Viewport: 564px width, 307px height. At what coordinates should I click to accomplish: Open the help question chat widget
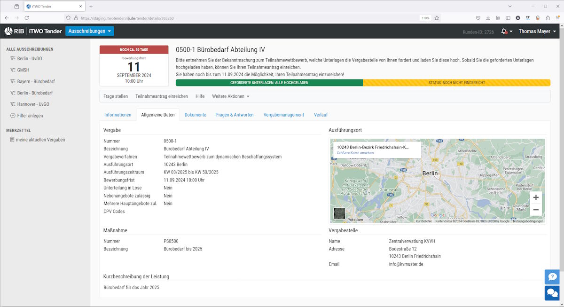(x=552, y=276)
